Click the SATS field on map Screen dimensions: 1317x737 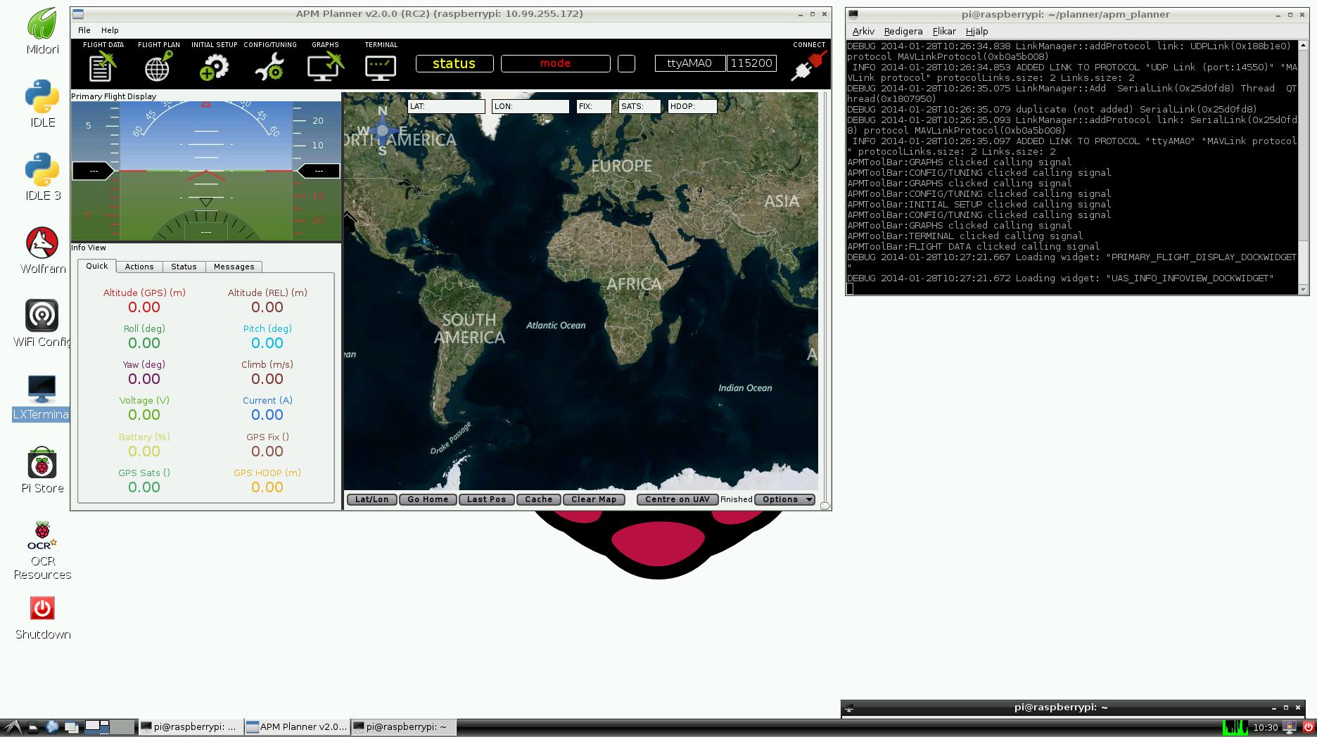(640, 106)
